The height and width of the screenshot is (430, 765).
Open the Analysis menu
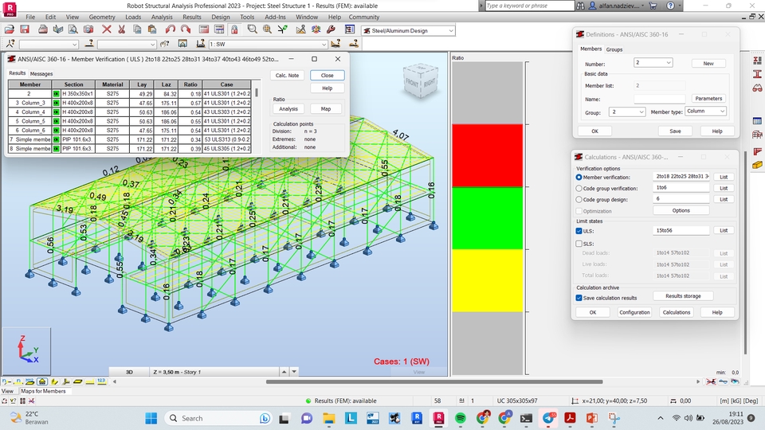[162, 17]
